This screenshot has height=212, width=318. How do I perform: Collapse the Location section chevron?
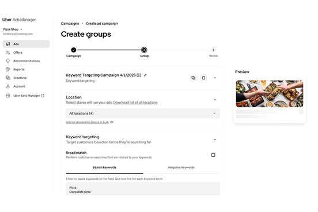point(215,100)
